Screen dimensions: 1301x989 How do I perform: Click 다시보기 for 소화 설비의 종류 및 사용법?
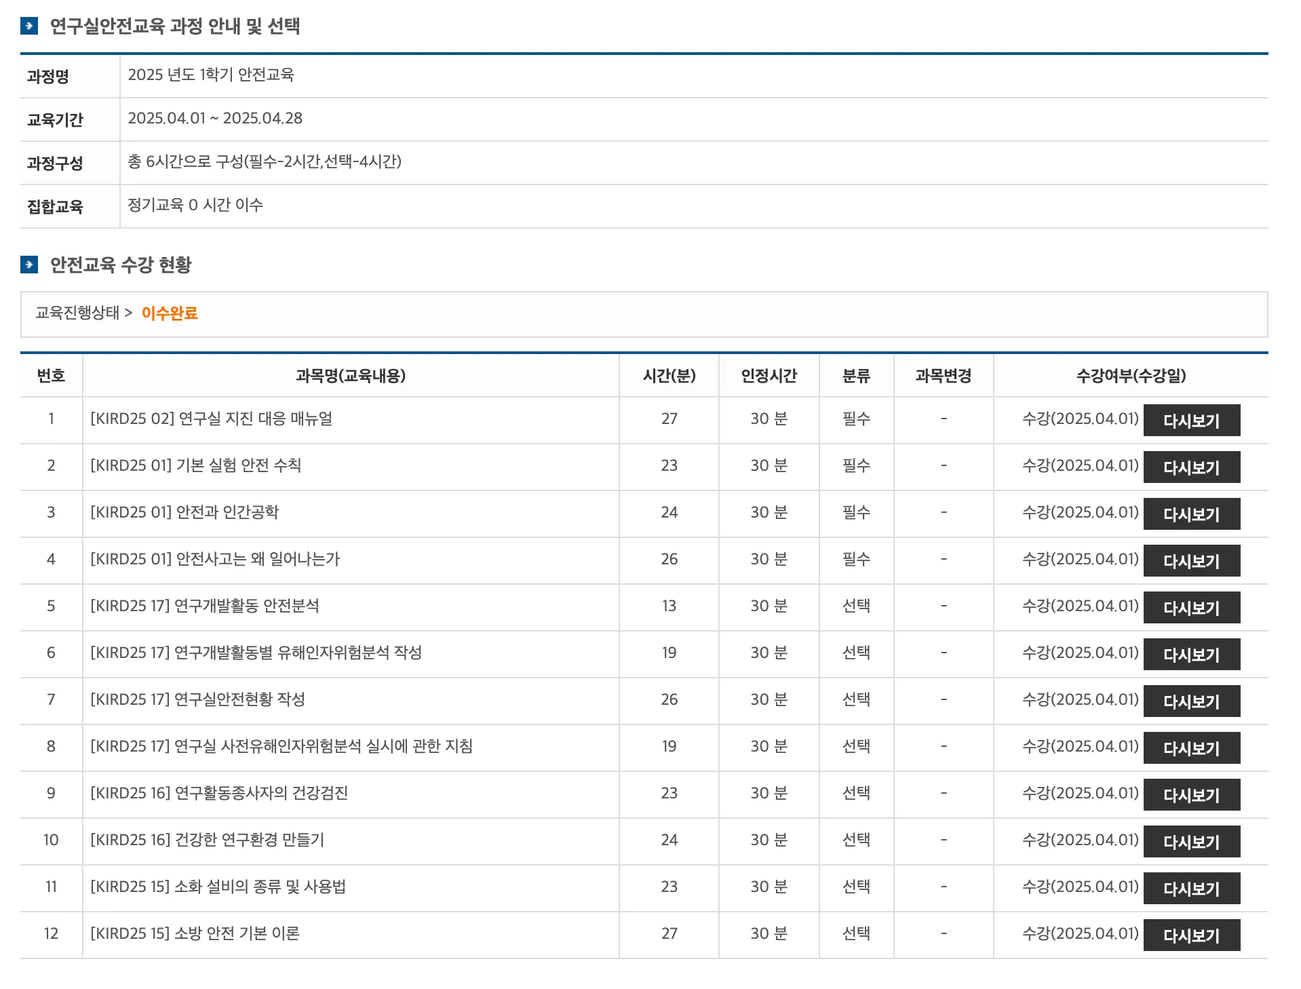(1191, 889)
